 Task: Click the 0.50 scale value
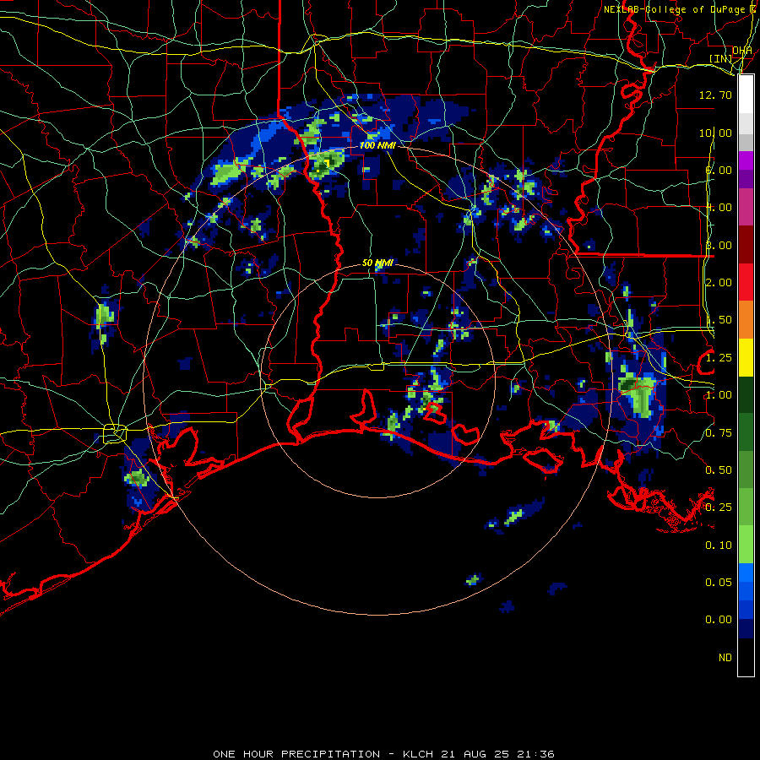719,470
